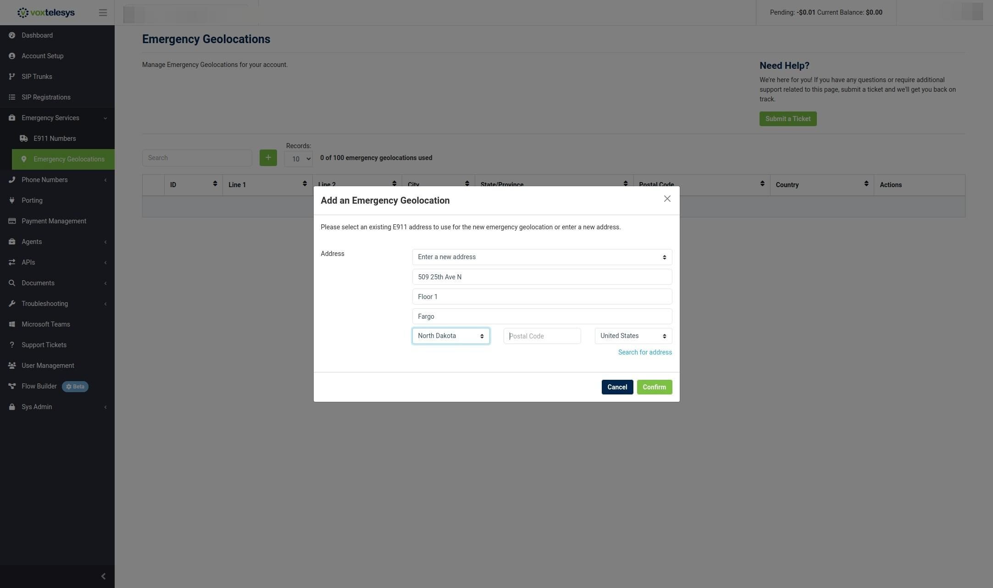The width and height of the screenshot is (993, 588).
Task: Open the United States country dropdown
Action: click(633, 336)
